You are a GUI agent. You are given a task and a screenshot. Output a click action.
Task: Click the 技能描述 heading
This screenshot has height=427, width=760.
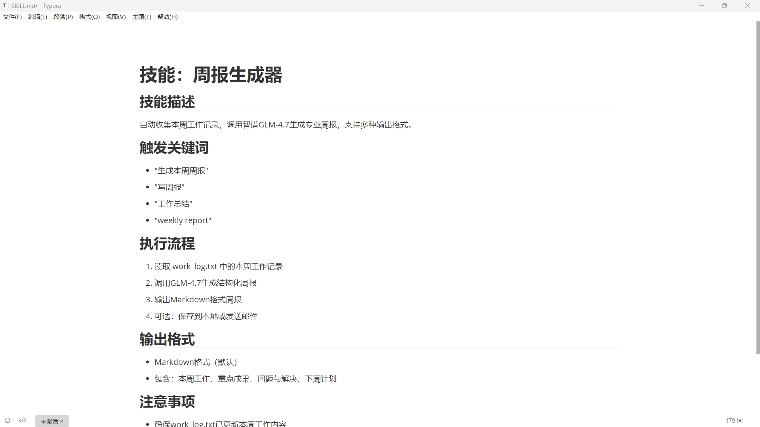coord(167,102)
